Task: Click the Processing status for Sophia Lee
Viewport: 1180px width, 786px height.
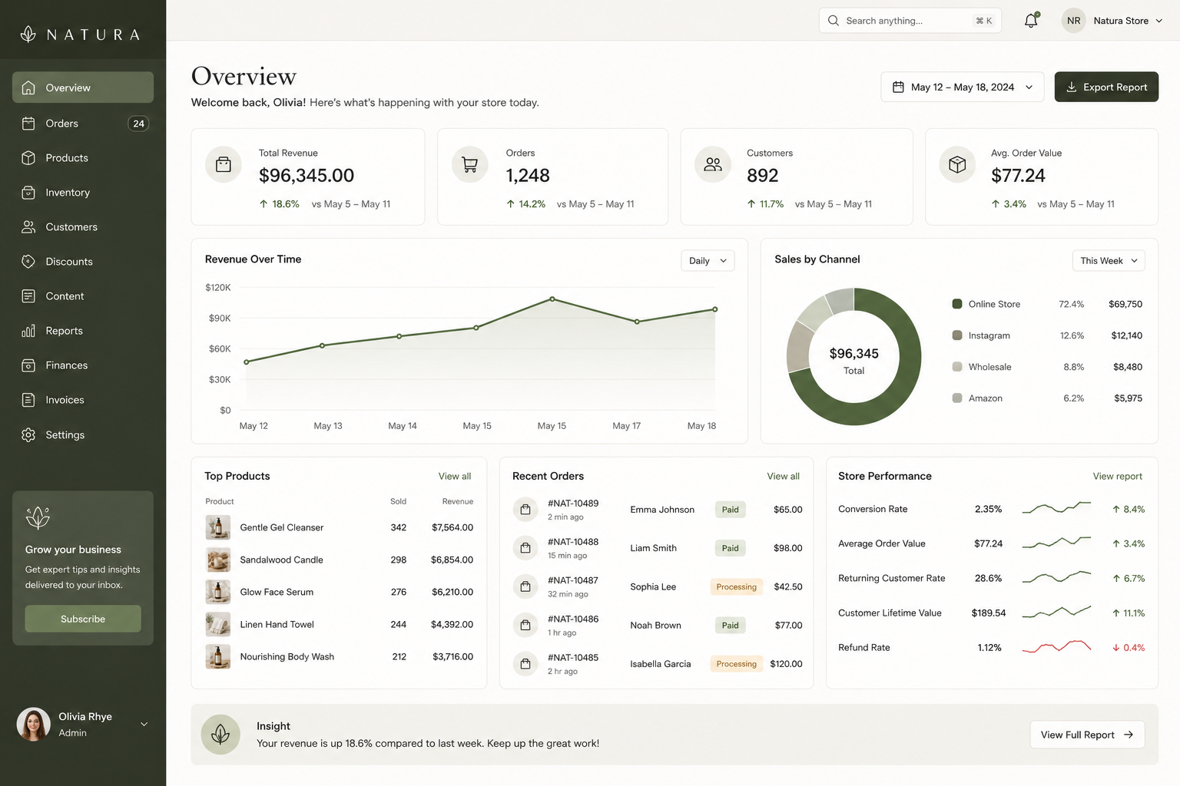Action: (x=737, y=586)
